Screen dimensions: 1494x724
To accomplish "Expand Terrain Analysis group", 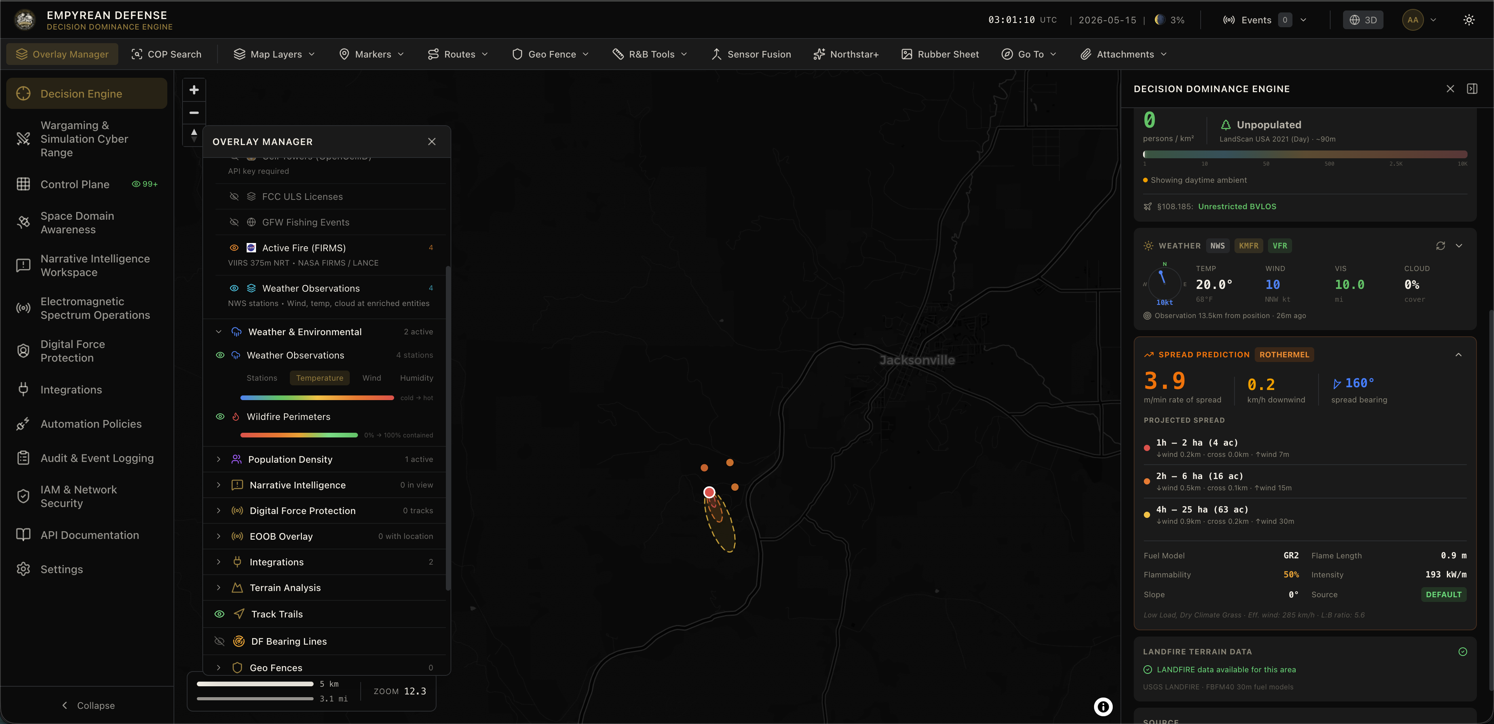I will [219, 588].
